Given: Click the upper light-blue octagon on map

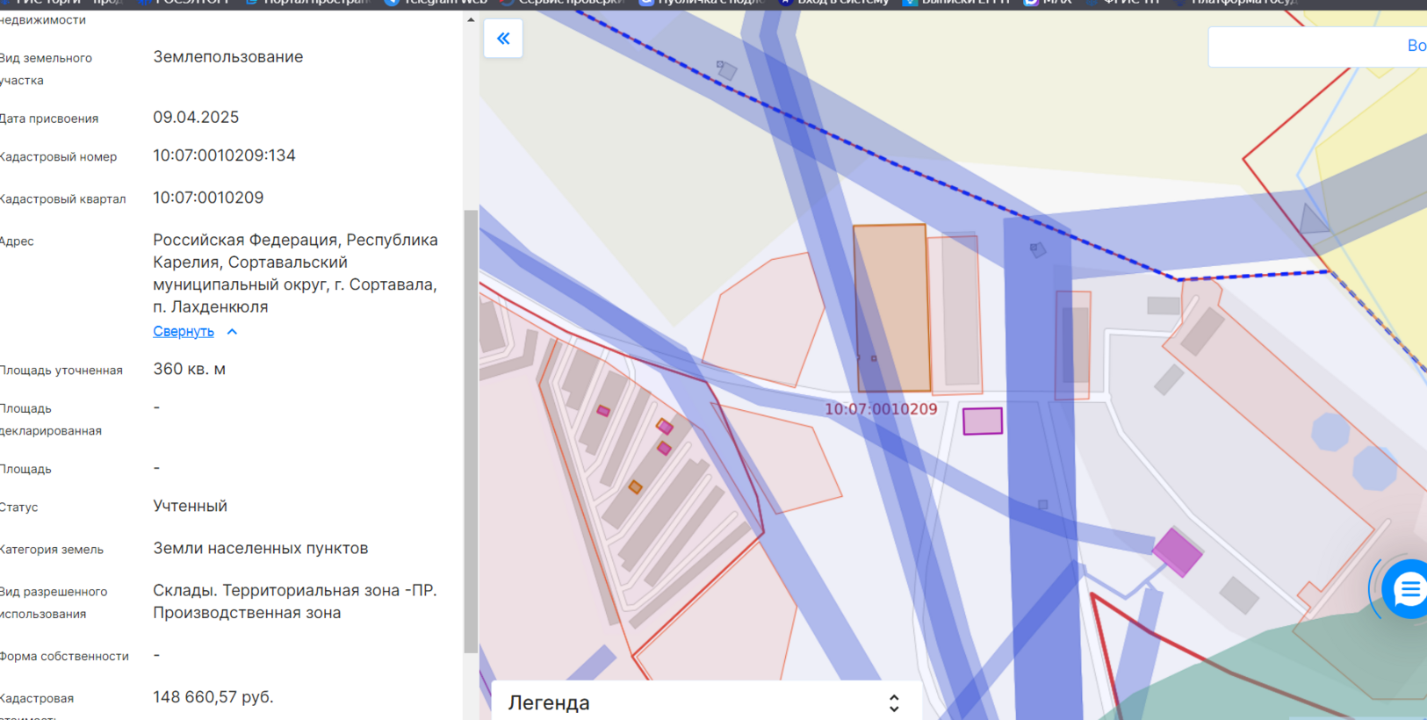Looking at the screenshot, I should (1330, 432).
